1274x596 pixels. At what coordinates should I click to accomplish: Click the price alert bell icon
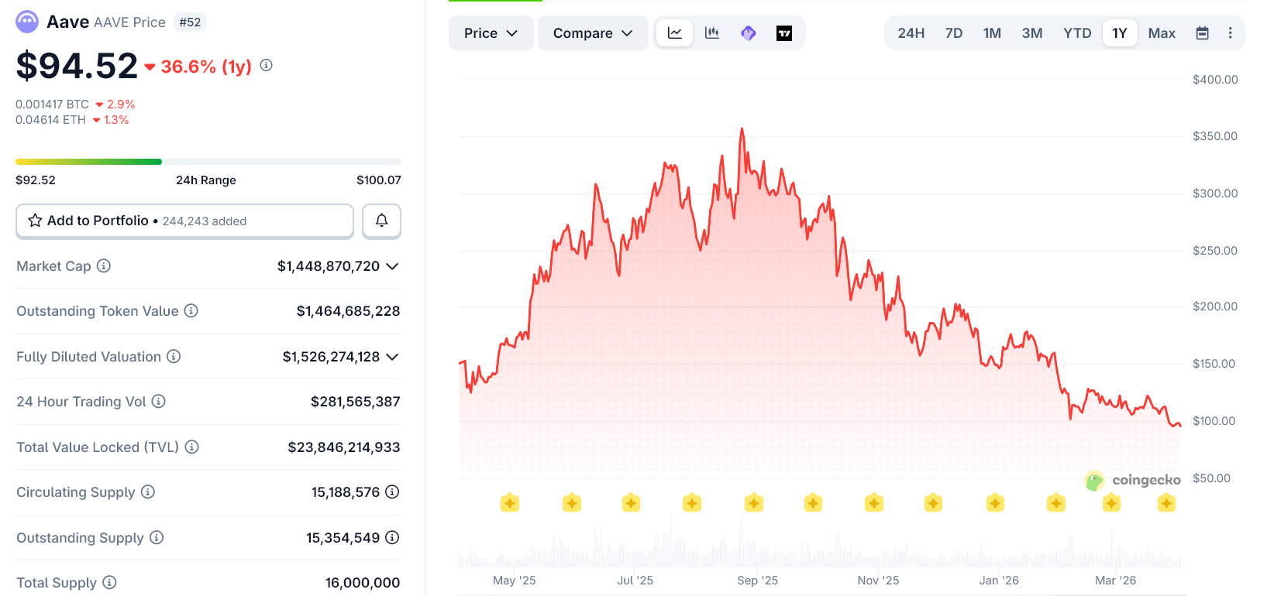(x=381, y=221)
